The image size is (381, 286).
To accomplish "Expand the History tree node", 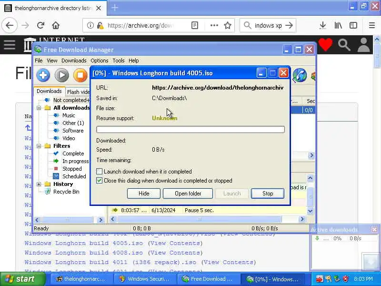I will tap(39, 184).
